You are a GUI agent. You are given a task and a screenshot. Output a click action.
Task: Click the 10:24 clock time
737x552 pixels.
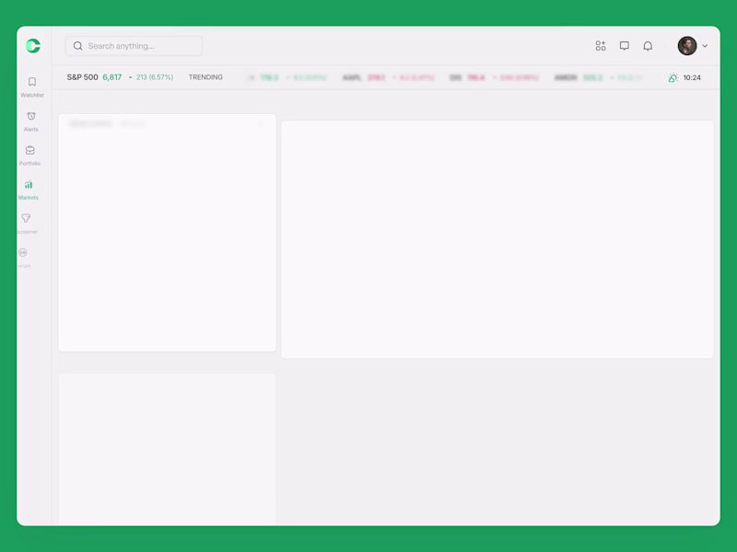(692, 77)
